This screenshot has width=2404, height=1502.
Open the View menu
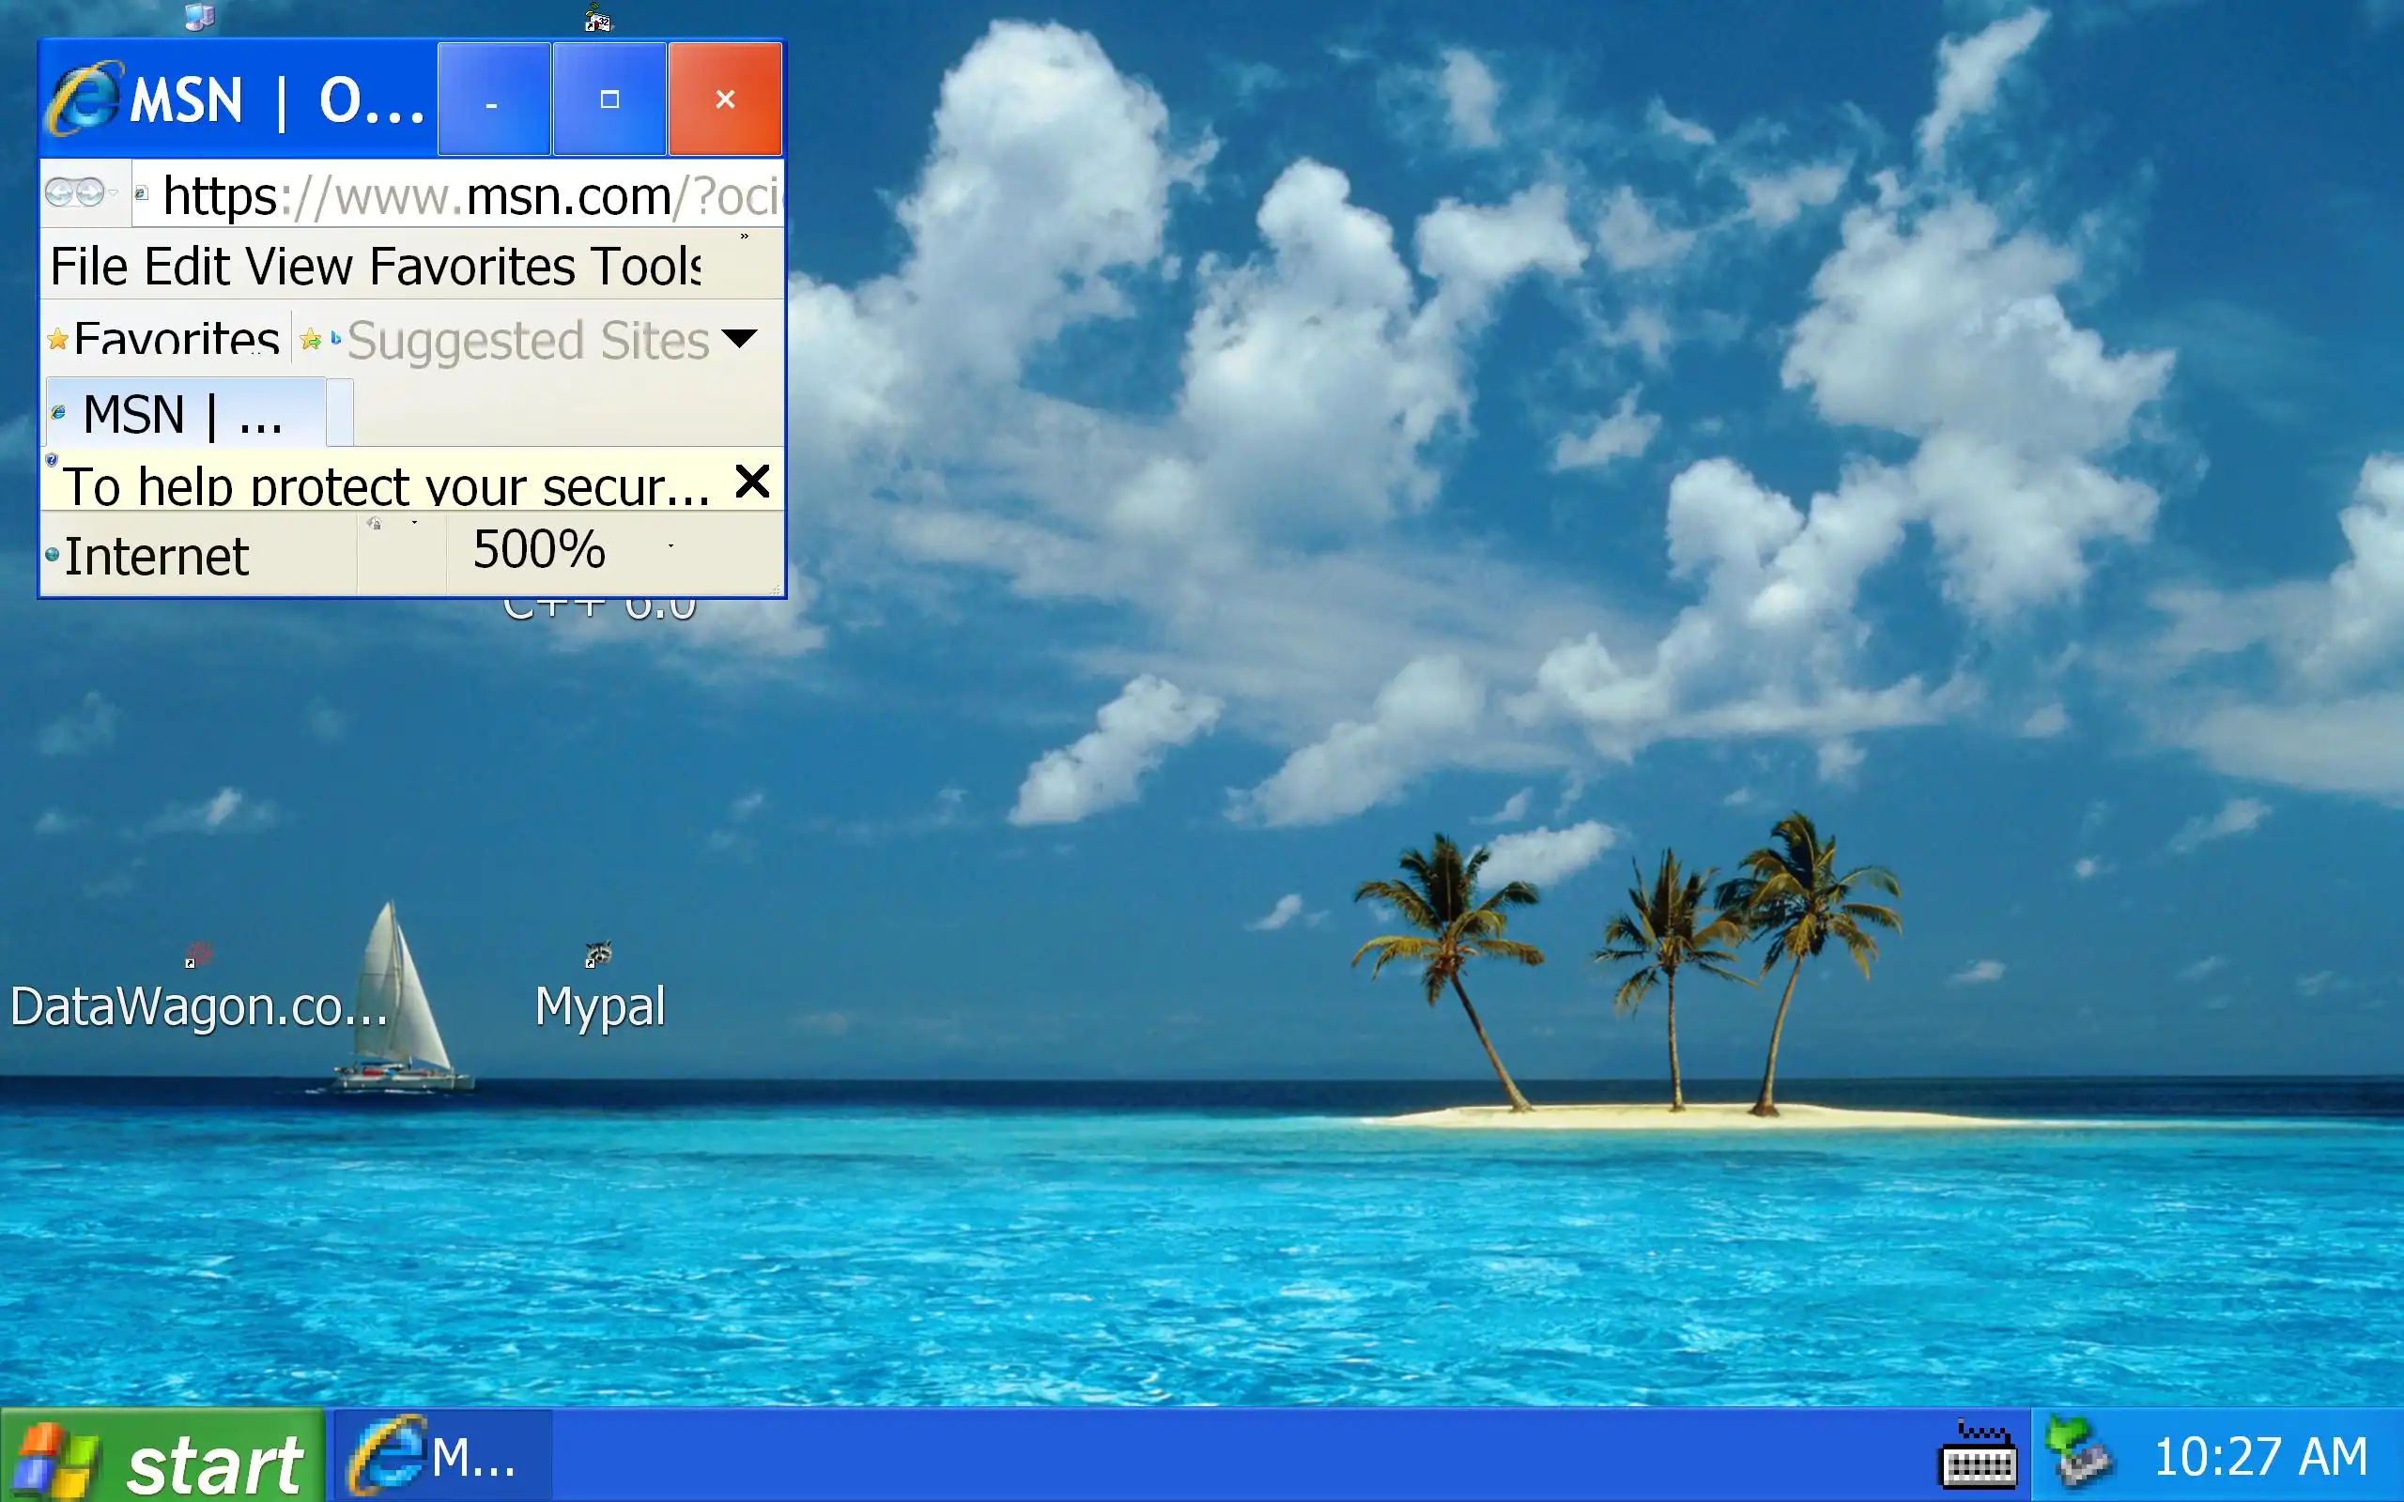coord(298,267)
